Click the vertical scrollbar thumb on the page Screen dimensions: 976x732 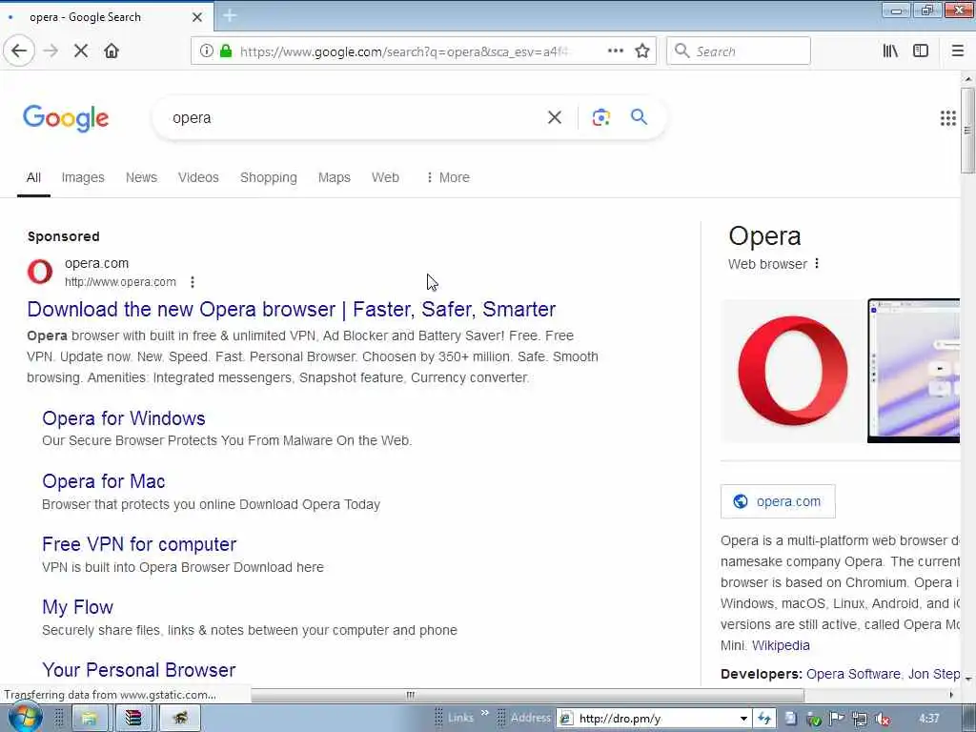[x=967, y=131]
